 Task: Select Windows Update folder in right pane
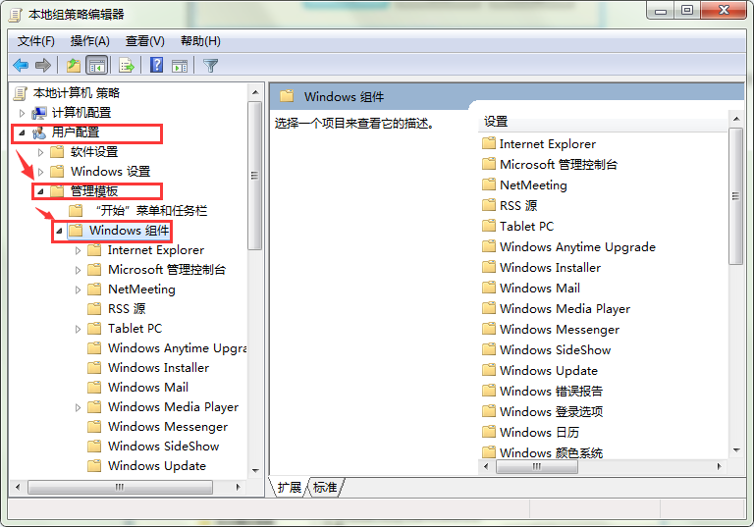point(548,370)
